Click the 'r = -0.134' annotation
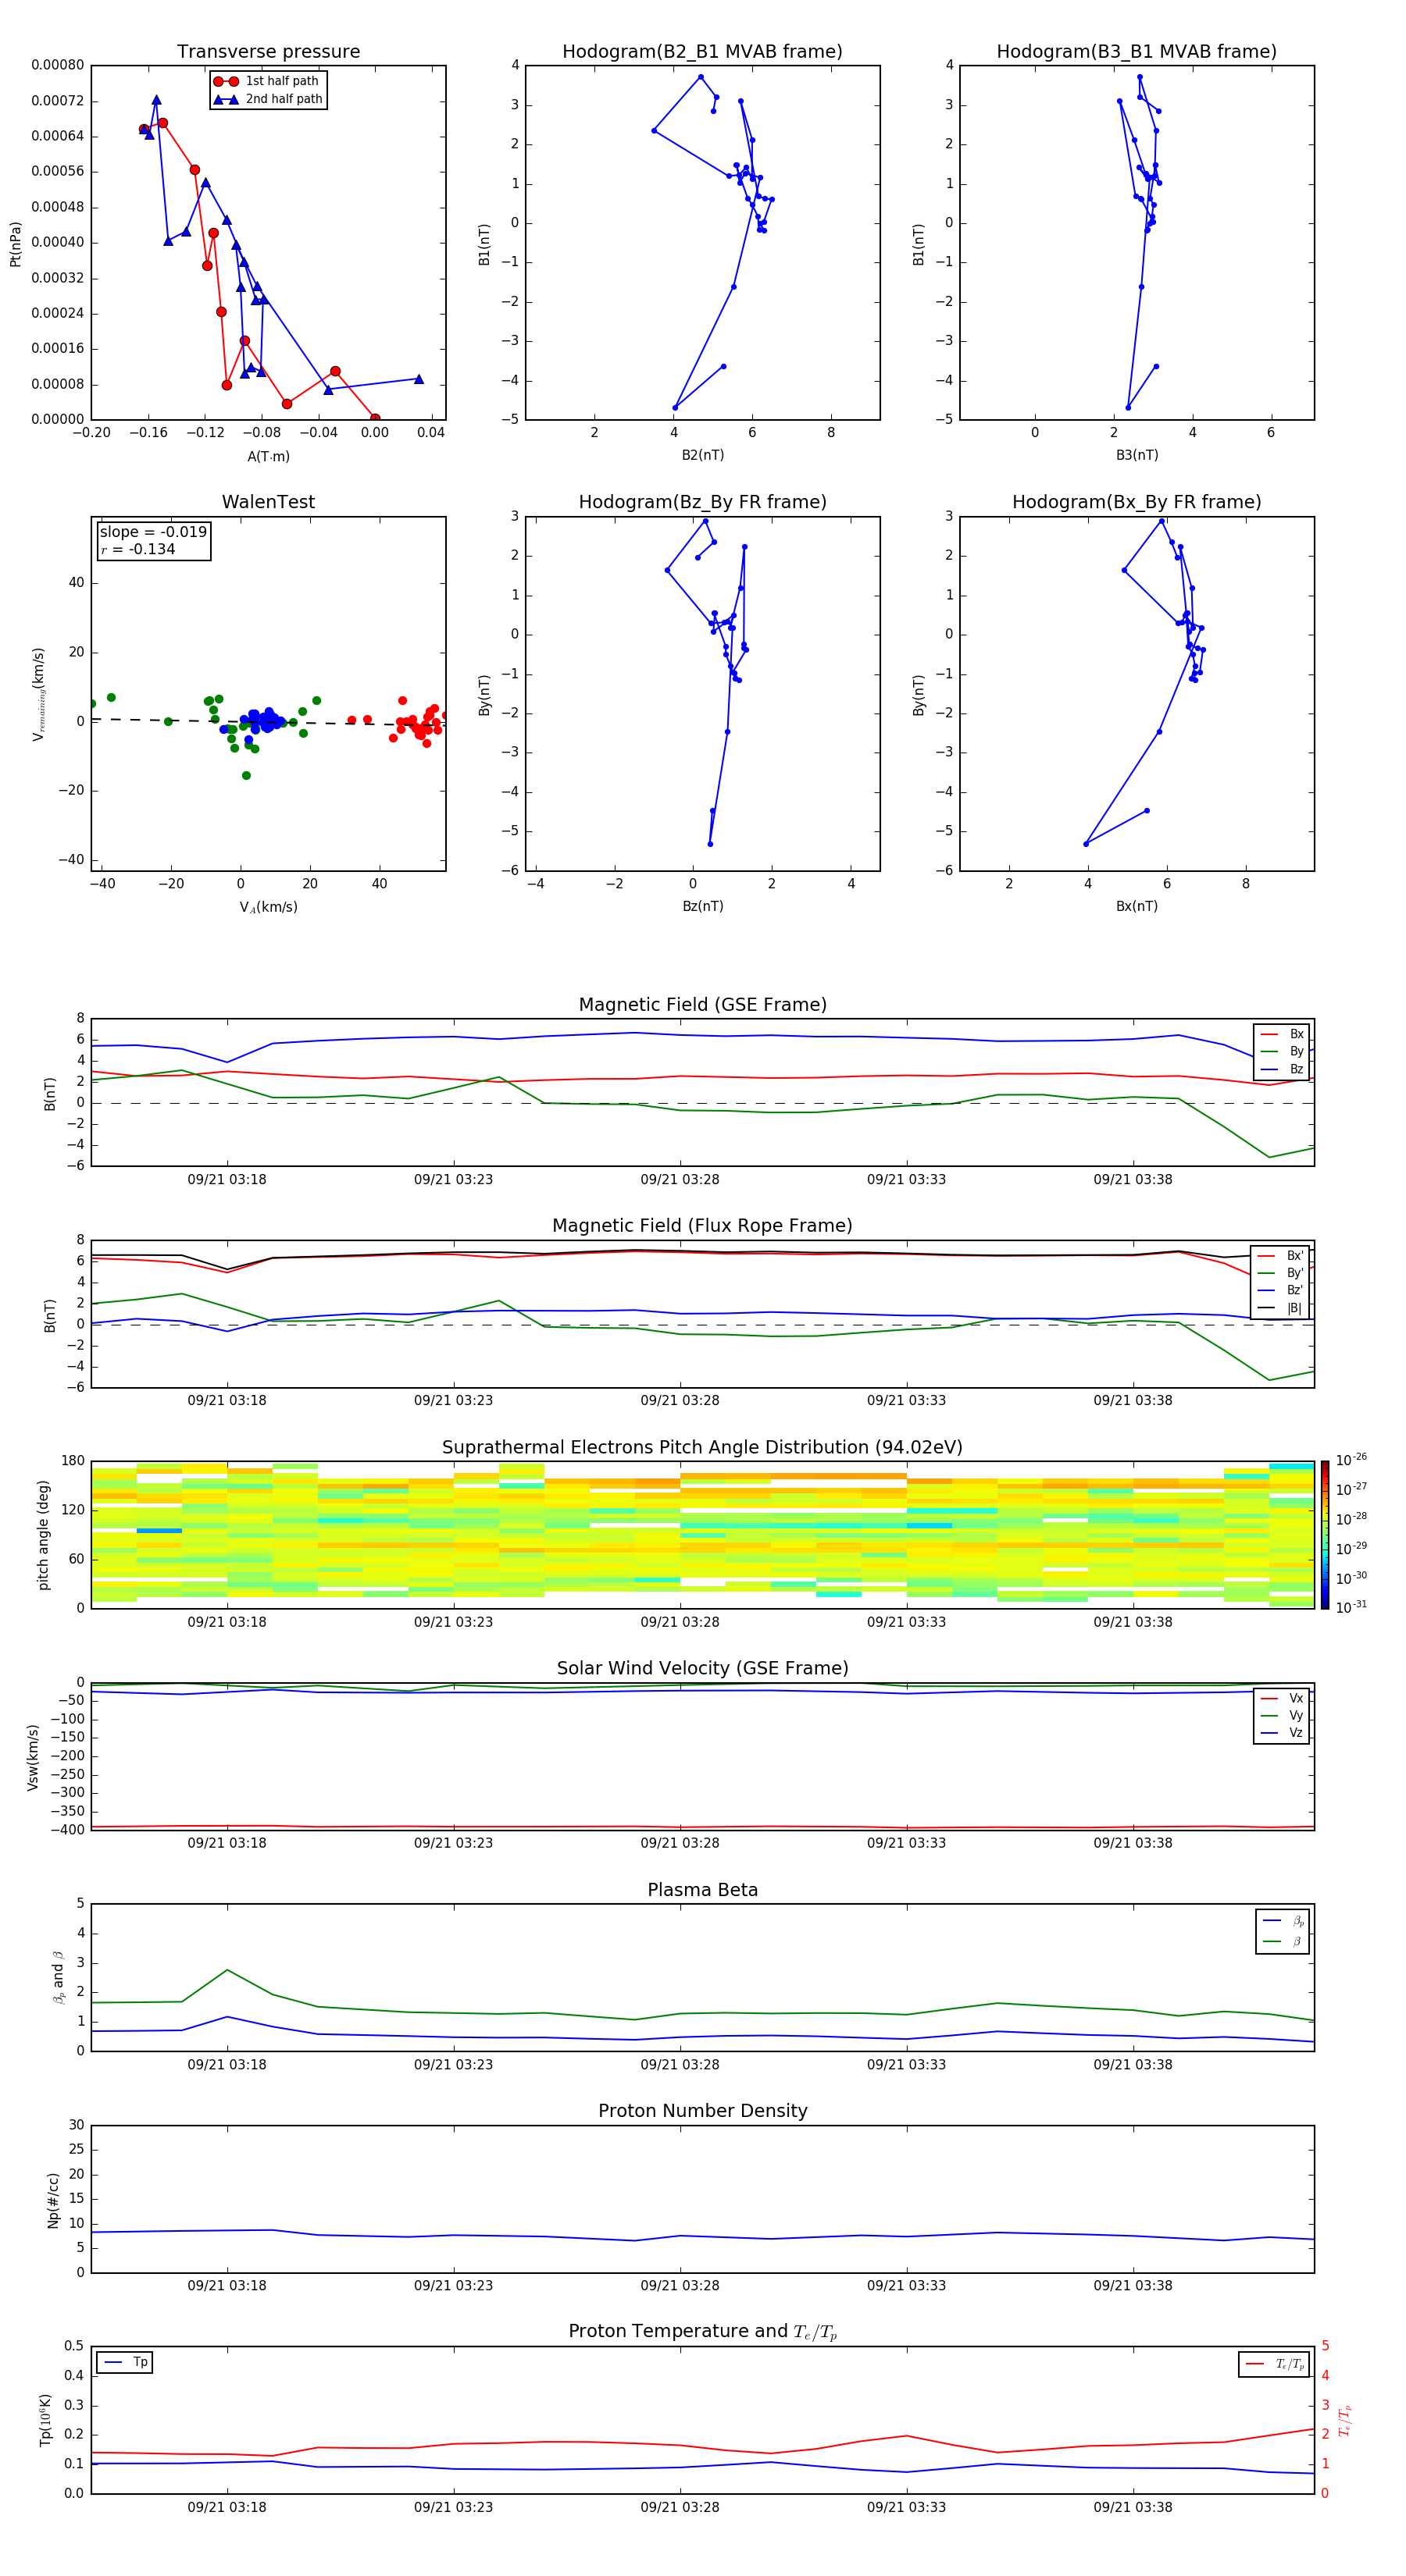 [138, 549]
